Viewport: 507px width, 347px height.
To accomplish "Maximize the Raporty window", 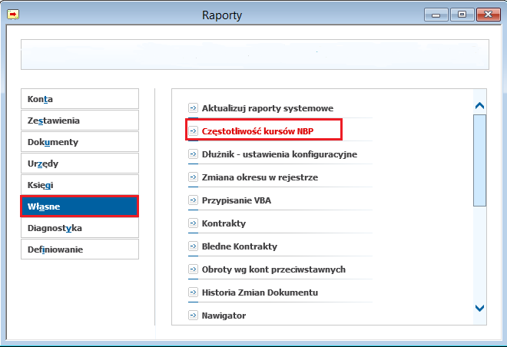I will [462, 15].
